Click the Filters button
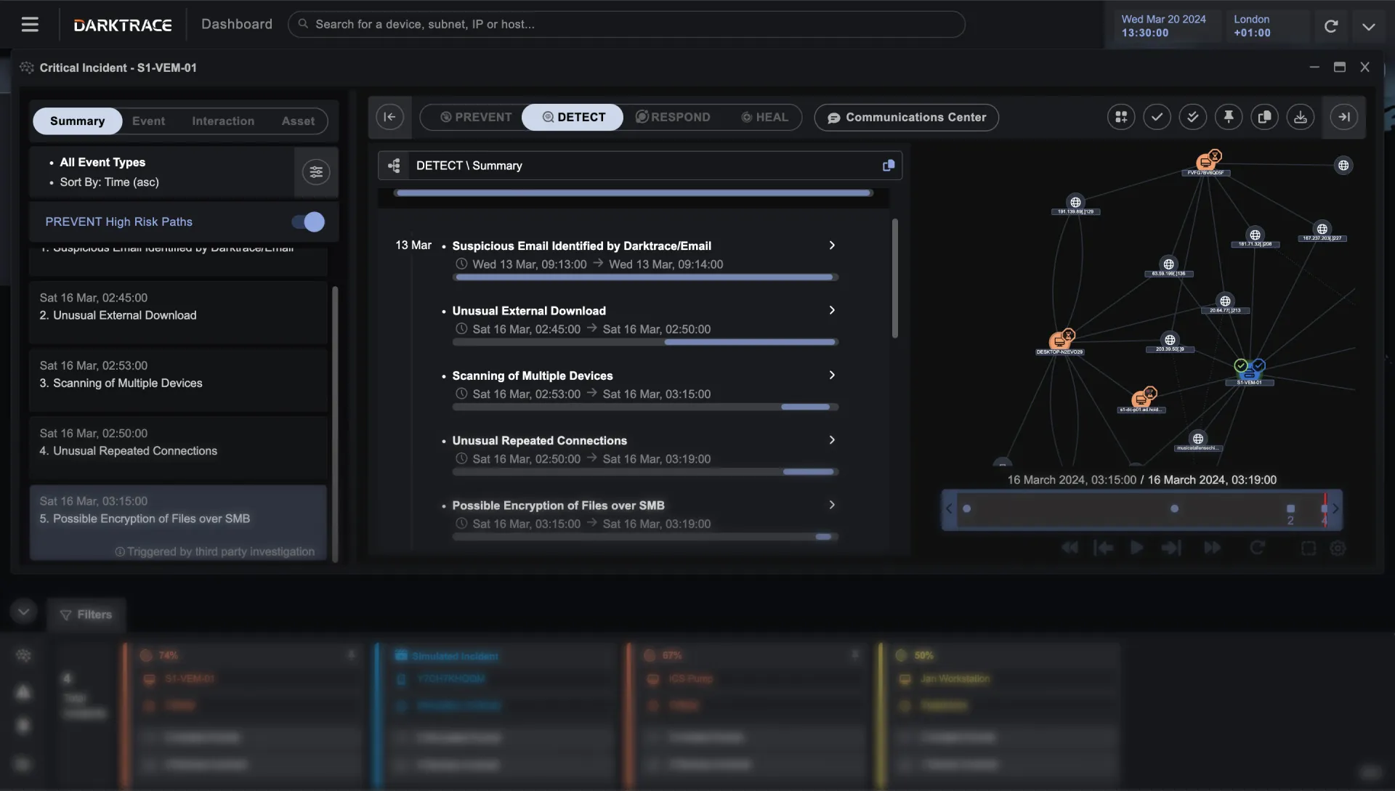 [86, 614]
